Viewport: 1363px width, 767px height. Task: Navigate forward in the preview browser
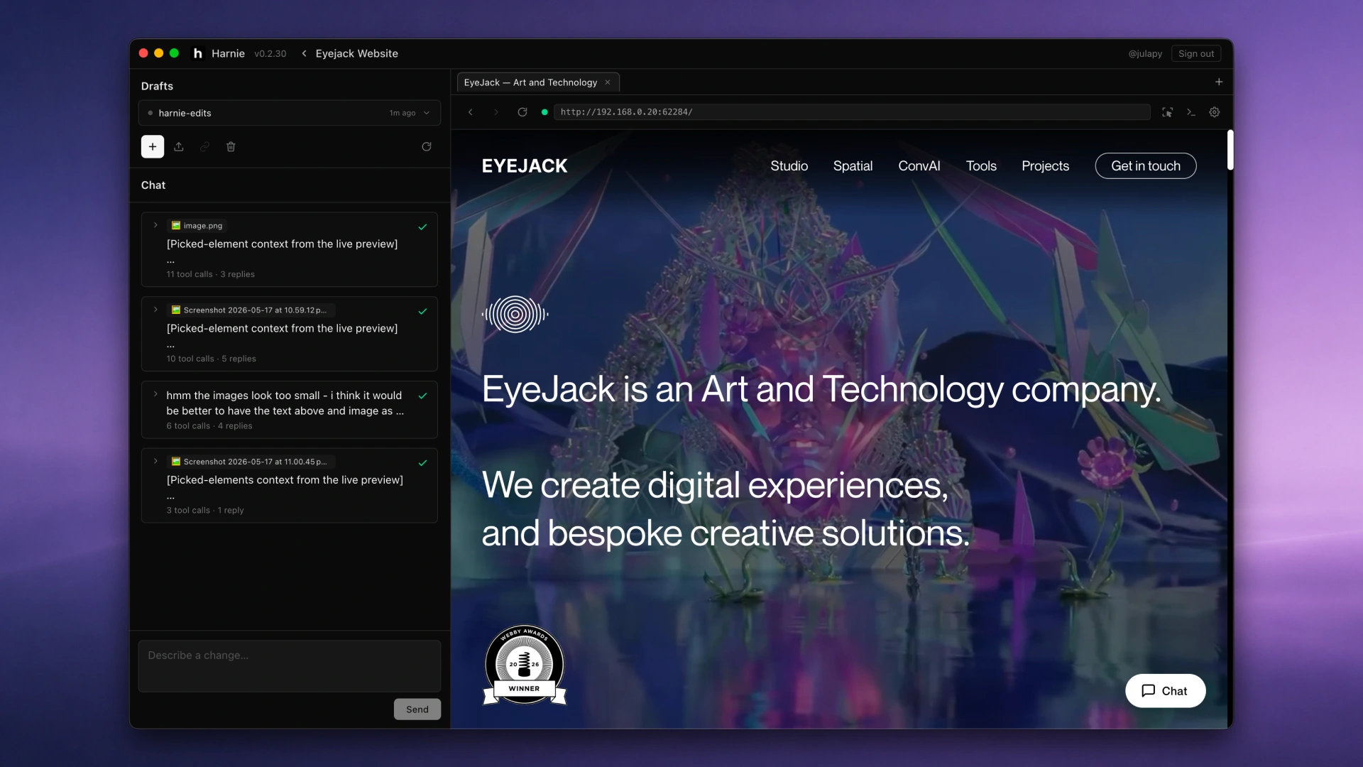496,112
